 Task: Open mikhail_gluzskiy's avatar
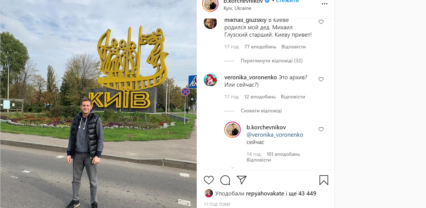210,23
